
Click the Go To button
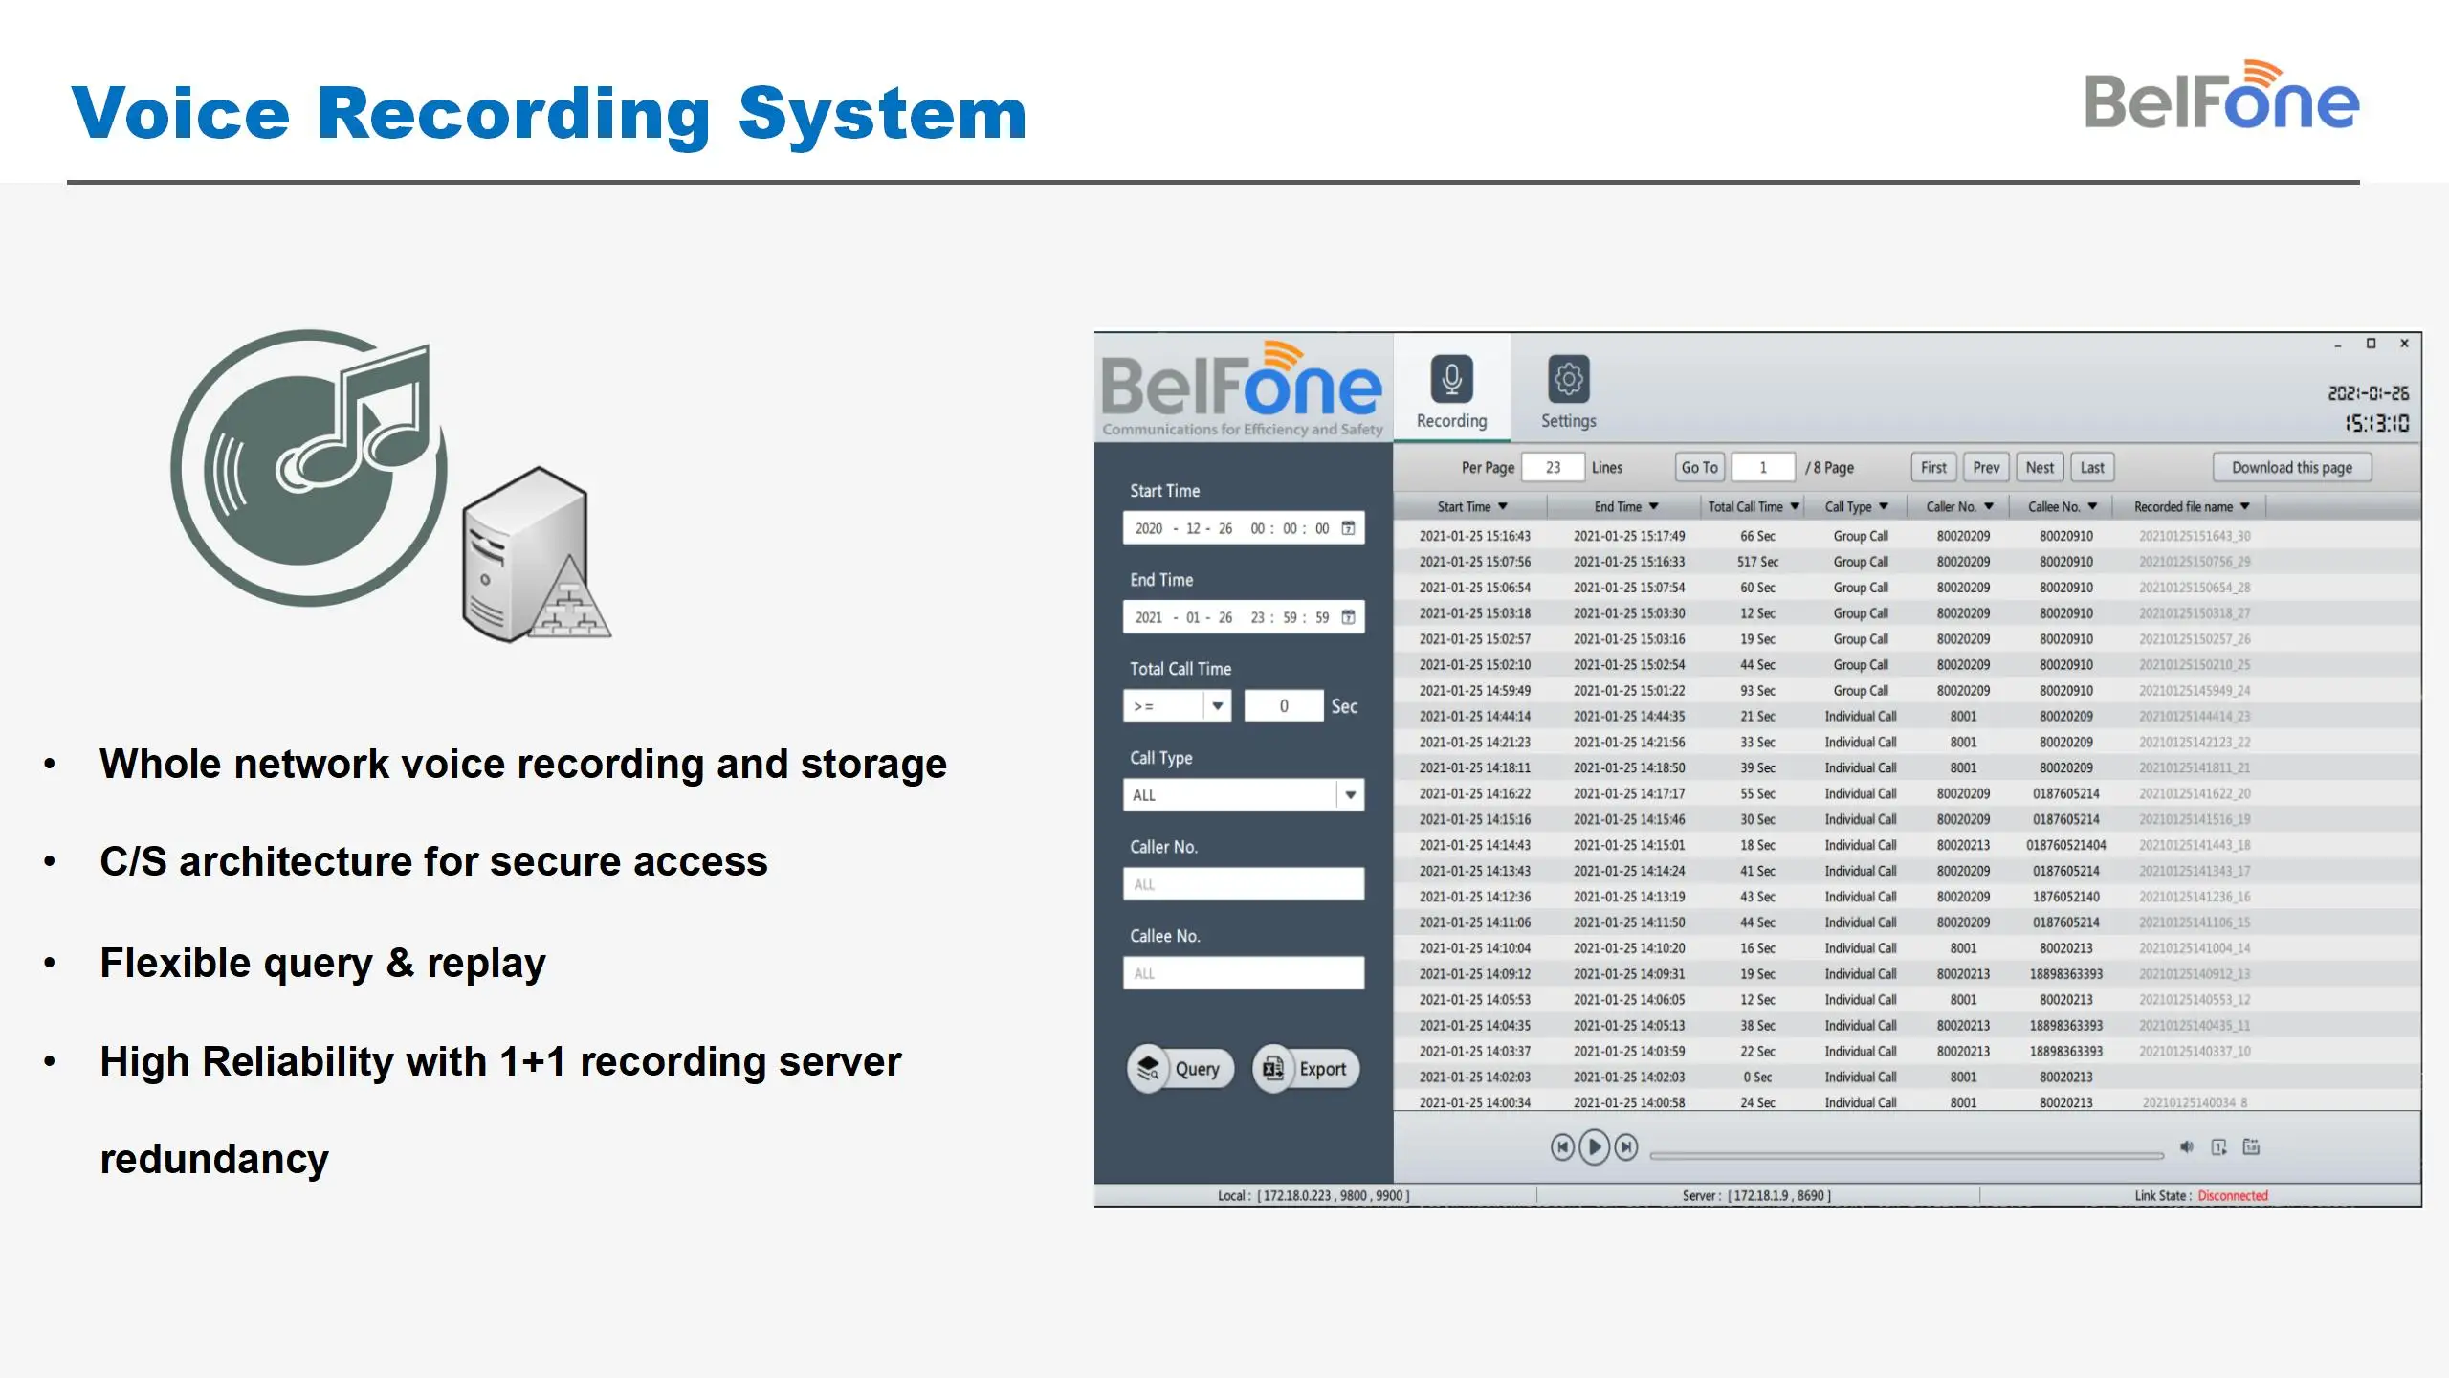click(1700, 468)
